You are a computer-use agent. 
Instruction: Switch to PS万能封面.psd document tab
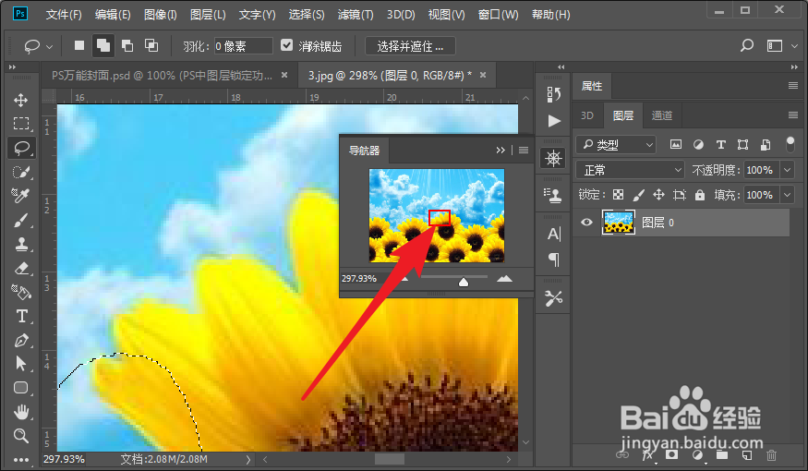(x=162, y=76)
